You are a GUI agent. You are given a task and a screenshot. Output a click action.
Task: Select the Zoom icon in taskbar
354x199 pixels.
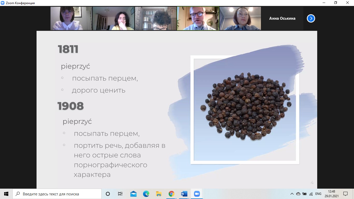197,194
